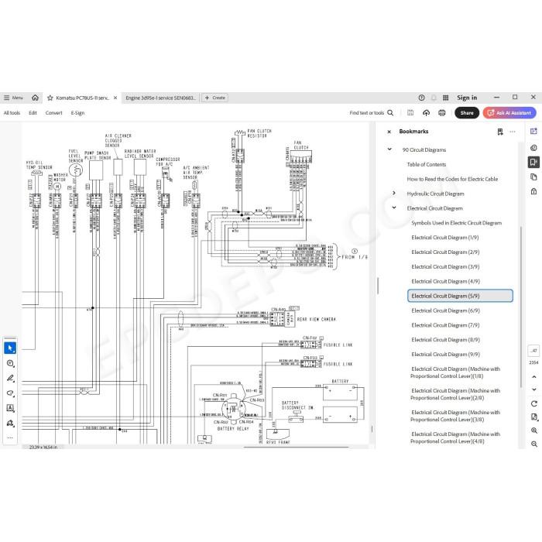
Task: Click the current page number box
Action: [x=533, y=351]
